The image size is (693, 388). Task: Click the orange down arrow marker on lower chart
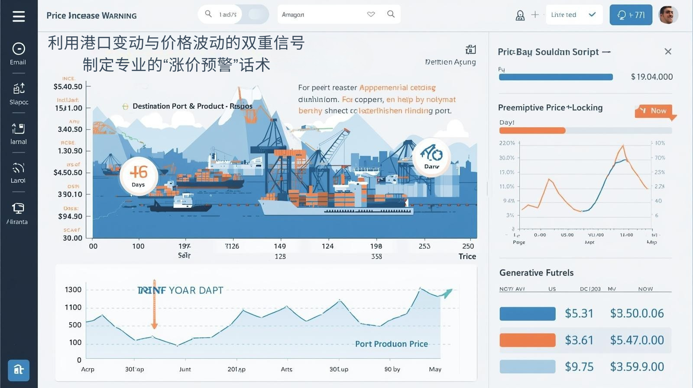coord(154,304)
